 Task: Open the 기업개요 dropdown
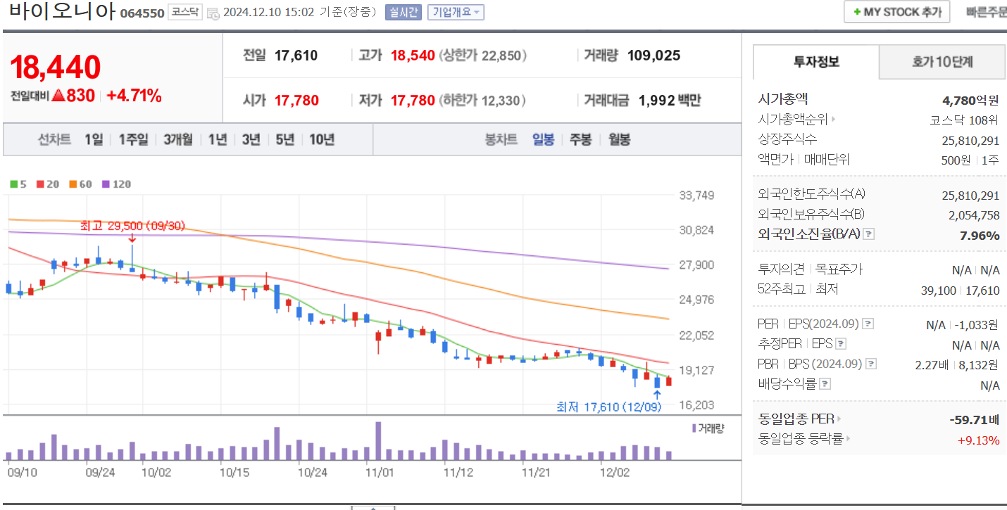tap(455, 13)
